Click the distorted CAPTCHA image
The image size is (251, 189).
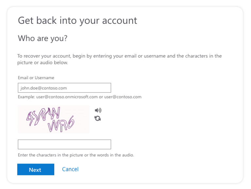[x=54, y=119]
